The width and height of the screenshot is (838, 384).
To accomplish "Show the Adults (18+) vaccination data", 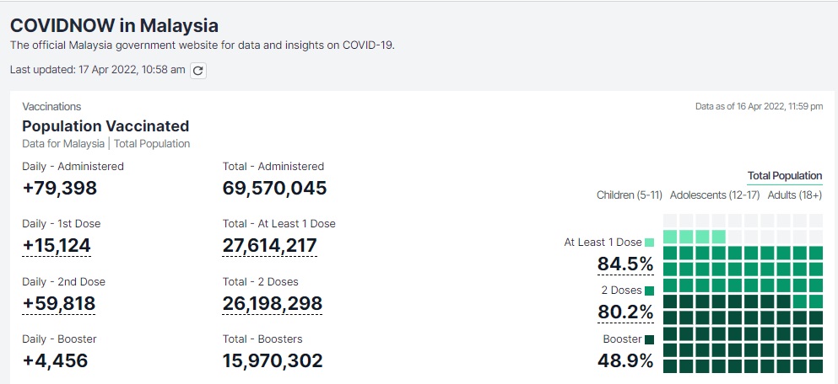I will click(x=794, y=195).
